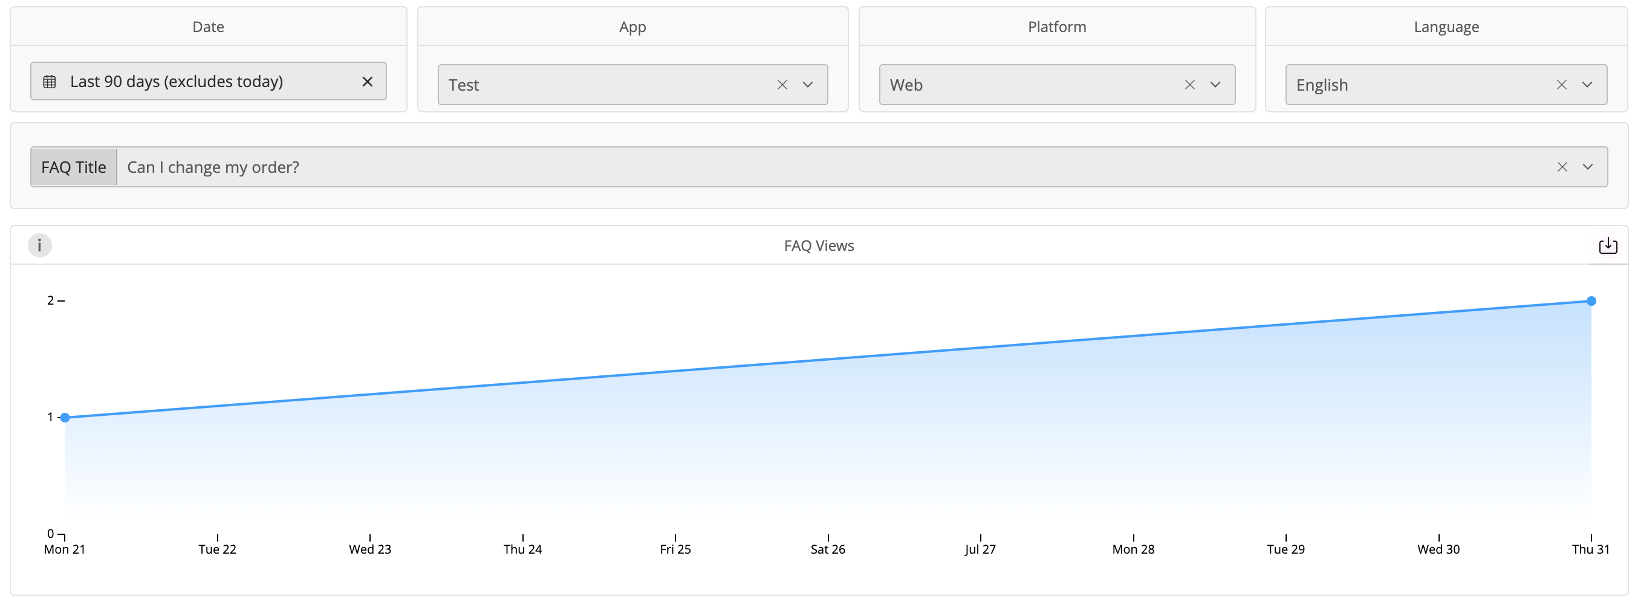
Task: Click the Language panel header
Action: [1446, 27]
